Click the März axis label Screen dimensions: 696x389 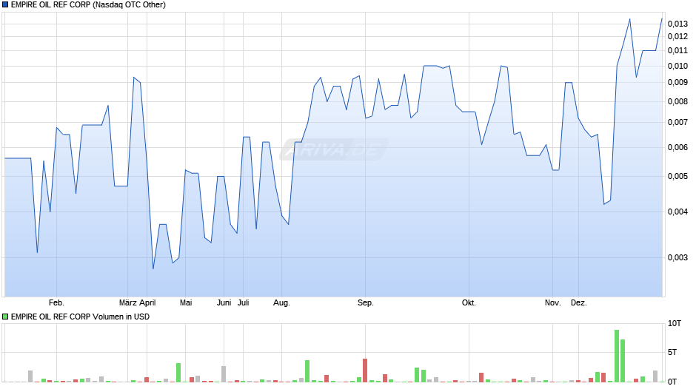127,303
